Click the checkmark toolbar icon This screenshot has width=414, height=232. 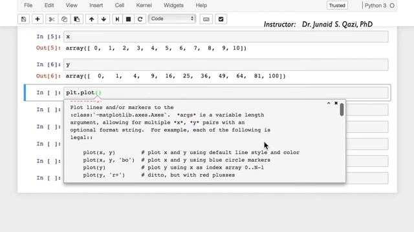pos(221,19)
